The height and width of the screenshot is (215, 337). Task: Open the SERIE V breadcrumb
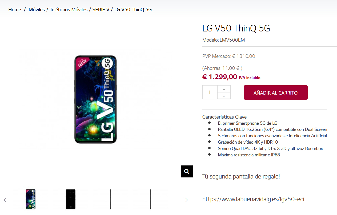[x=101, y=10]
